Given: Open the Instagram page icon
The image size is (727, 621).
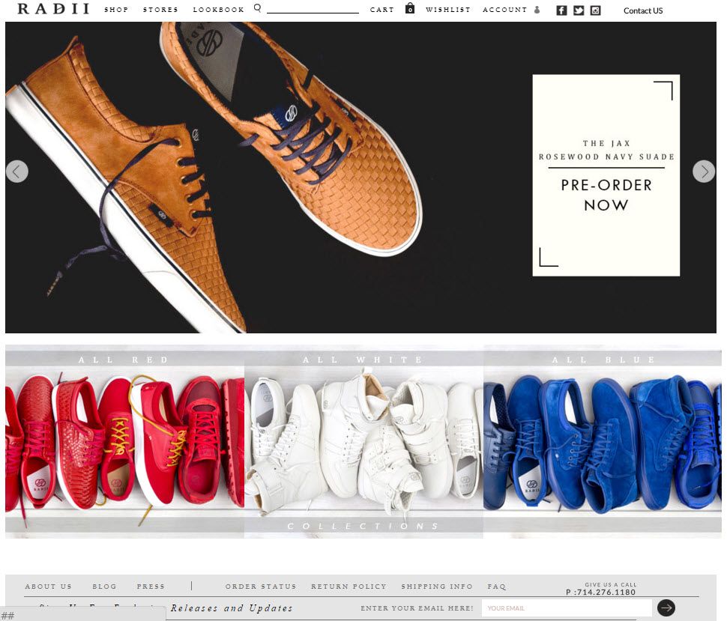Looking at the screenshot, I should [596, 10].
